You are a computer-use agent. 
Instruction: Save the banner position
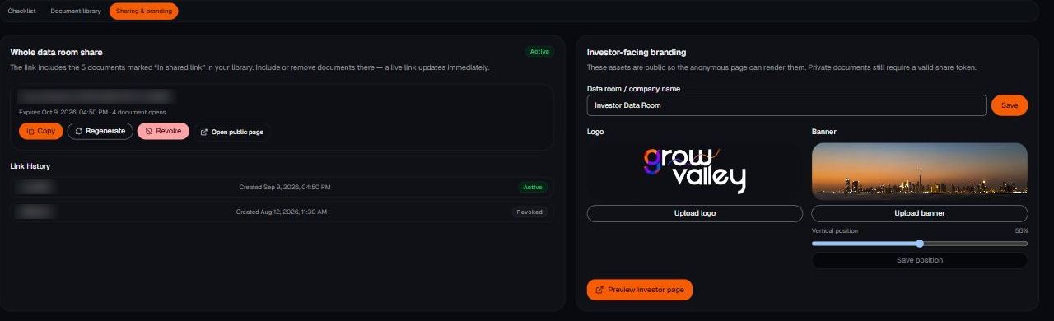[x=920, y=260]
